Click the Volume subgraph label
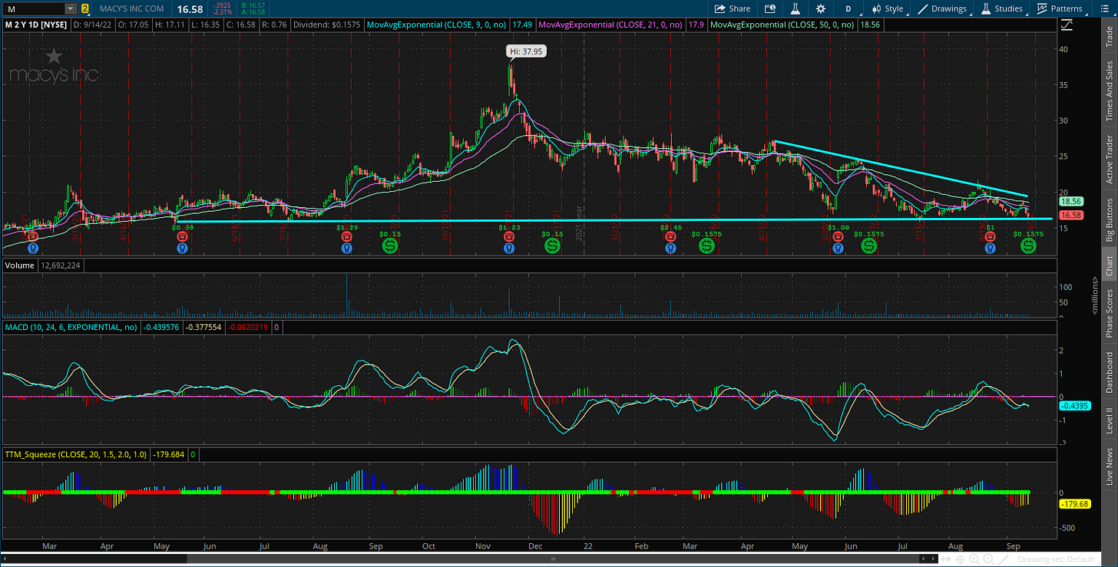The image size is (1118, 567). 19,265
